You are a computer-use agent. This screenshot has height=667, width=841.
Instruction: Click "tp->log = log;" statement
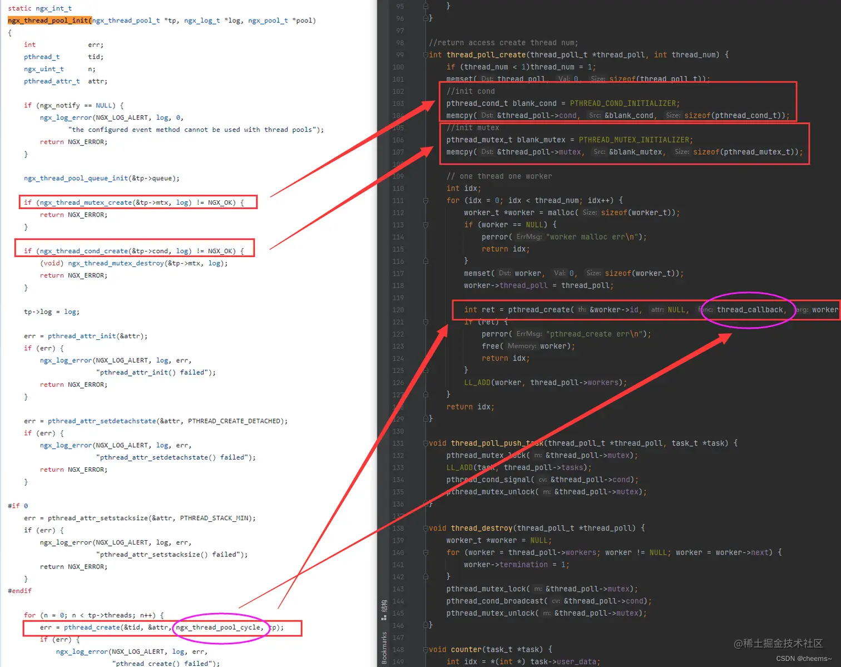pyautogui.click(x=52, y=312)
